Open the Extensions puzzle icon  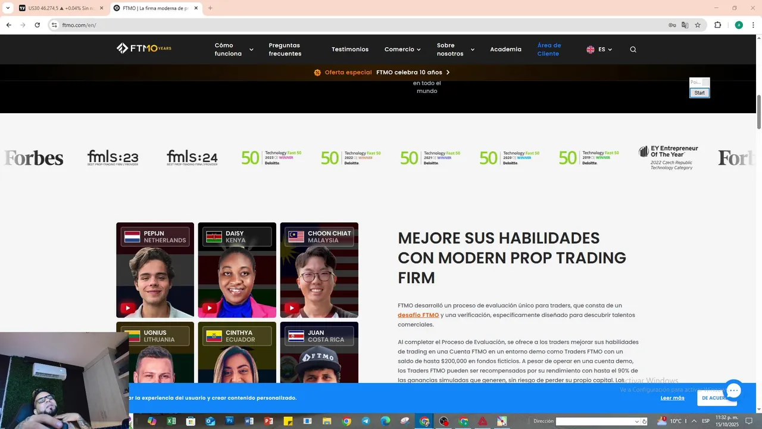click(717, 25)
